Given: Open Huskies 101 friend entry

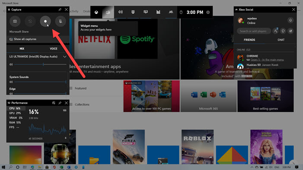Looking at the screenshot, I should [x=265, y=66].
